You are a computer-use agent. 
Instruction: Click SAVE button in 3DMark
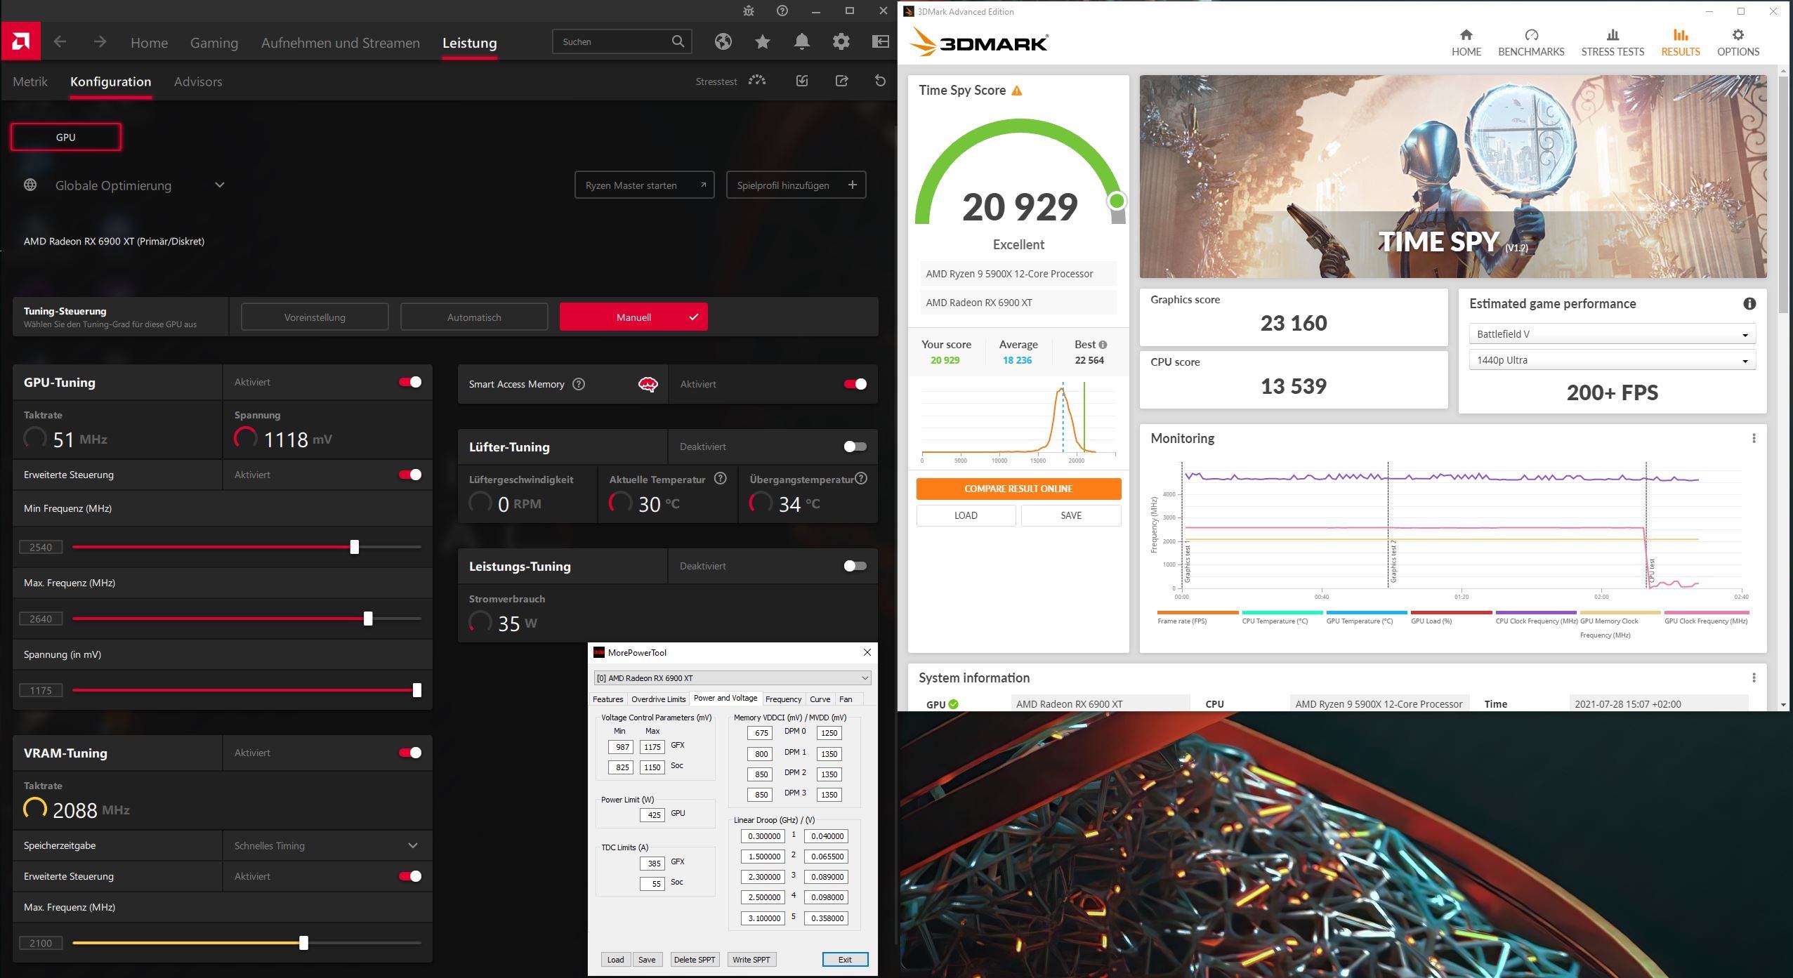point(1071,515)
